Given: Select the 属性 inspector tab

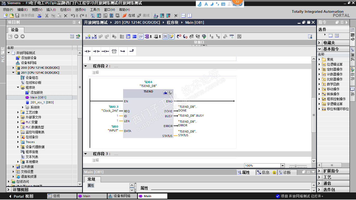Looking at the screenshot, I should (x=246, y=172).
